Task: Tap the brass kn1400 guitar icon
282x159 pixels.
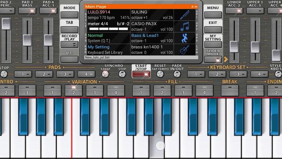Action: [185, 49]
